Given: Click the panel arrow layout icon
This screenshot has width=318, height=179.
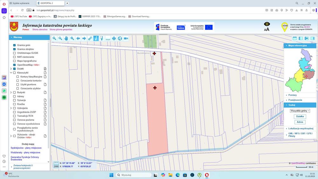Looking at the screenshot, I should 307,38.
